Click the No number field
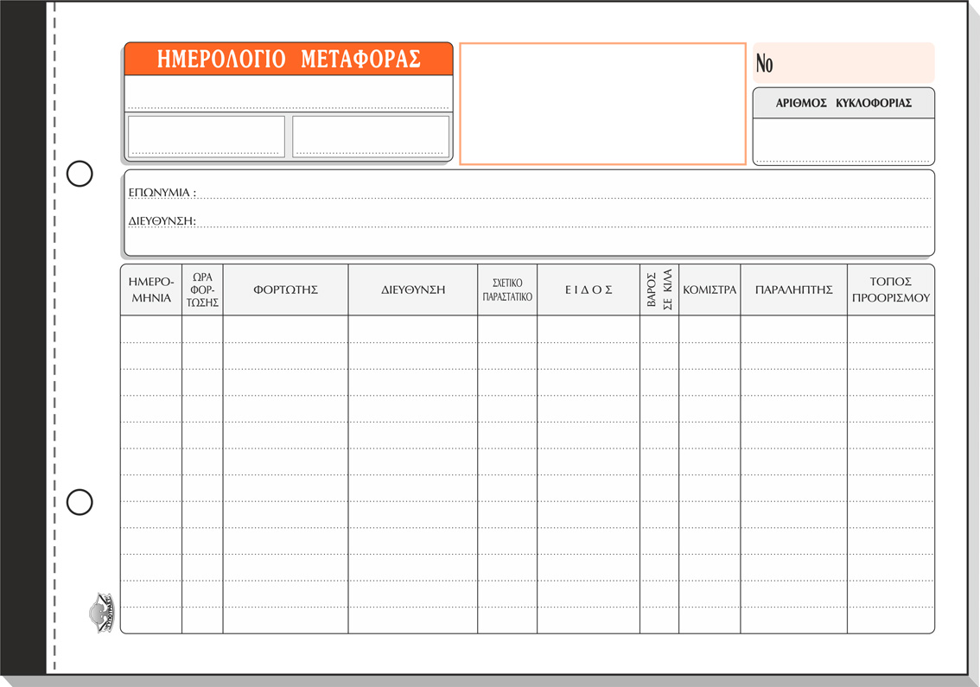Image resolution: width=980 pixels, height=687 pixels. point(843,63)
